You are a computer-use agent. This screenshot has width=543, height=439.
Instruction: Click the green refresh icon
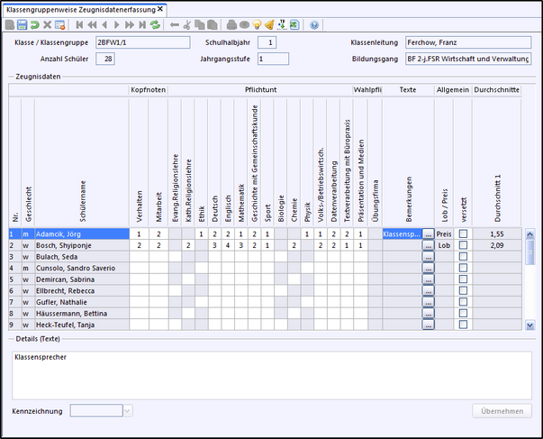pyautogui.click(x=156, y=25)
